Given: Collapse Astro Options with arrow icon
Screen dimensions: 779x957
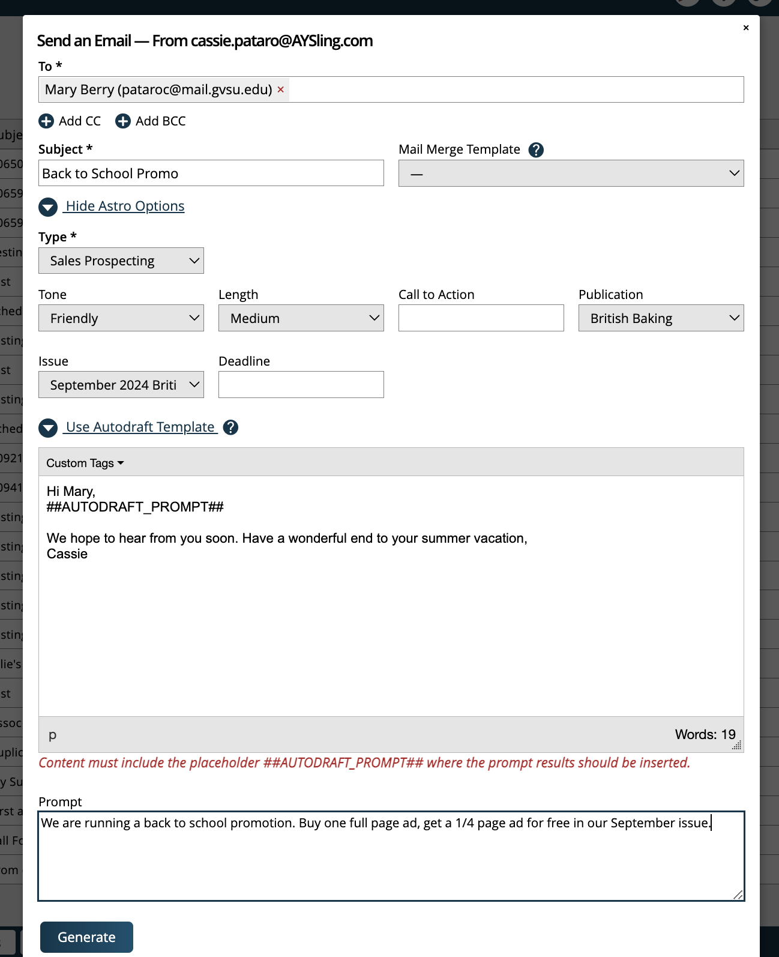Looking at the screenshot, I should point(48,207).
